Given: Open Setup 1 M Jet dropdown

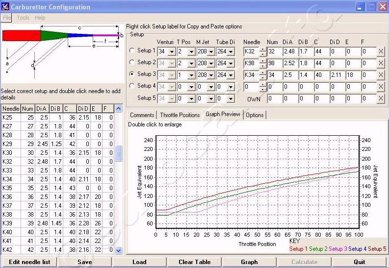Looking at the screenshot, I should (x=211, y=51).
